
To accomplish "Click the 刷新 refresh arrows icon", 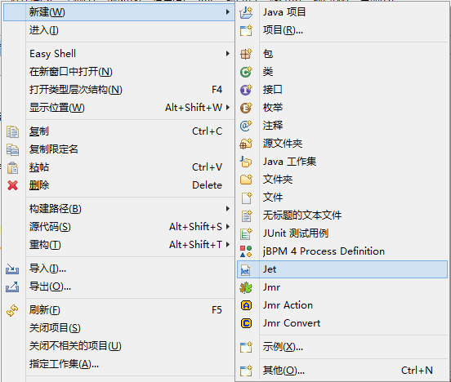I will click(12, 310).
